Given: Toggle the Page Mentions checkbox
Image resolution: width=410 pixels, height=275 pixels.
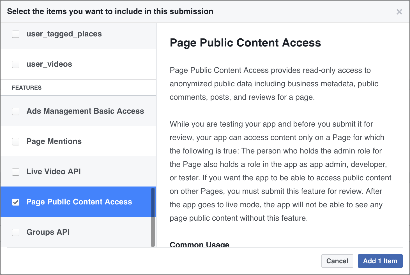Looking at the screenshot, I should pos(16,142).
